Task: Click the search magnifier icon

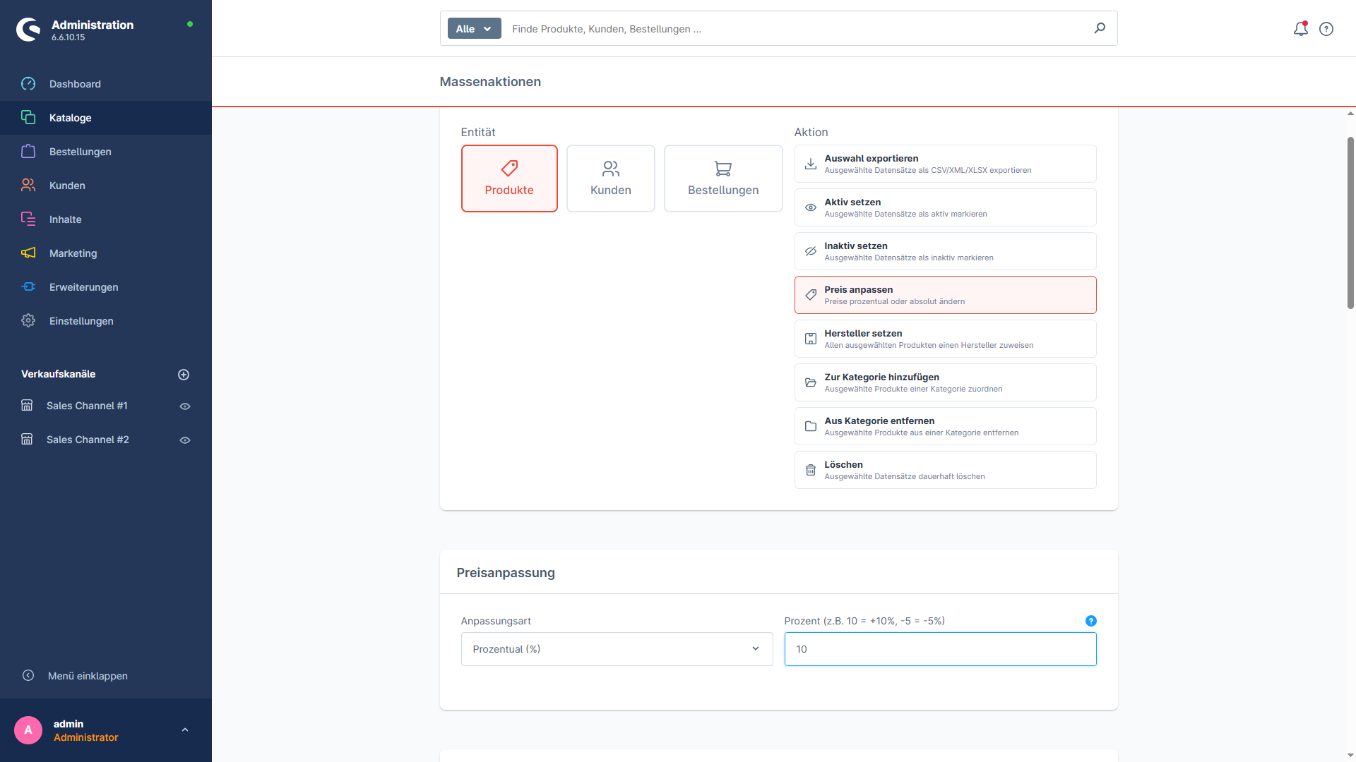Action: (1100, 28)
